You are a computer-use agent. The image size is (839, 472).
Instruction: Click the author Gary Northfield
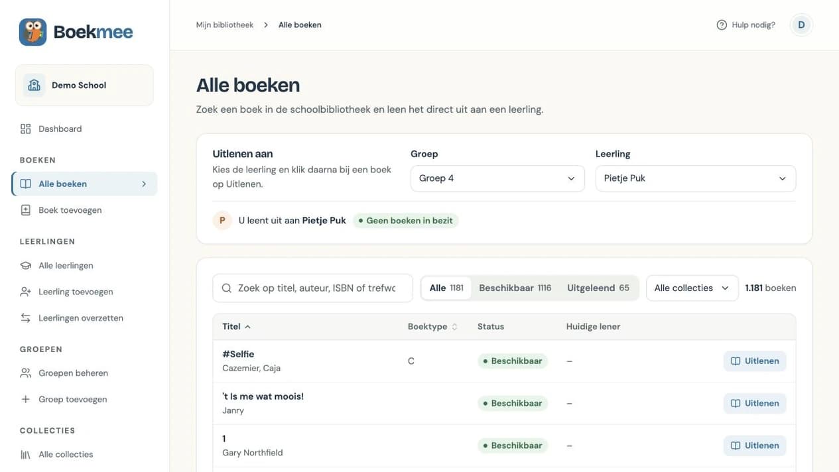(253, 453)
